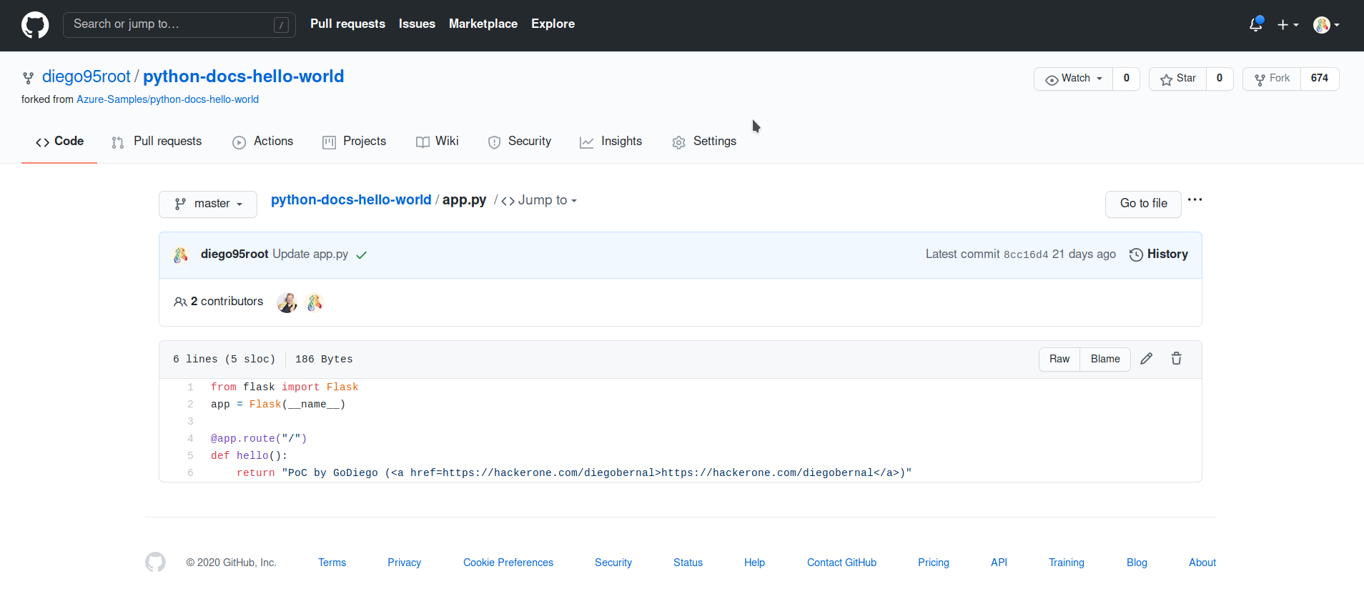Image resolution: width=1364 pixels, height=594 pixels.
Task: Switch to the repository Security tab
Action: (520, 142)
